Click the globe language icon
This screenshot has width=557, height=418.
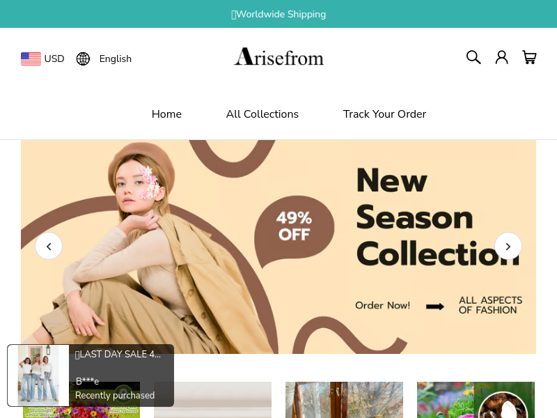pyautogui.click(x=83, y=59)
